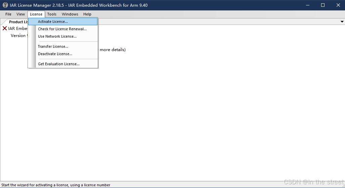
Task: Expand the tab list dropdown arrow
Action: click(x=342, y=22)
